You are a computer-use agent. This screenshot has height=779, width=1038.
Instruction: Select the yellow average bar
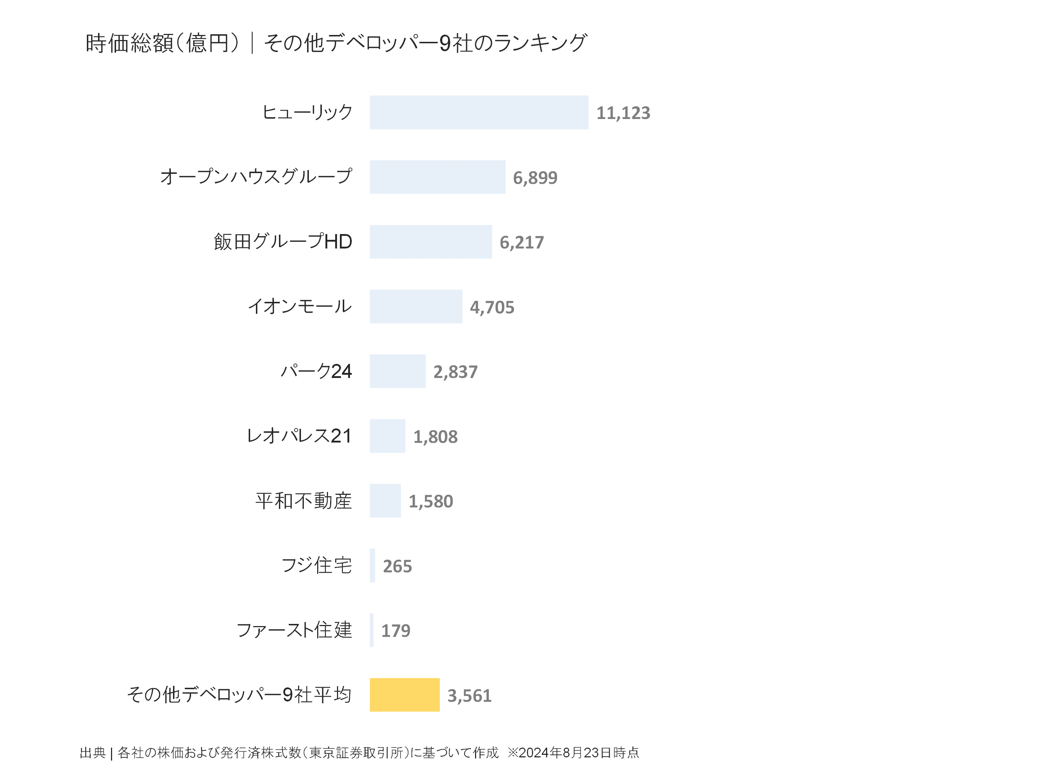(x=404, y=695)
